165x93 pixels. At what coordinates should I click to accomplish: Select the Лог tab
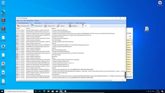tap(85, 26)
